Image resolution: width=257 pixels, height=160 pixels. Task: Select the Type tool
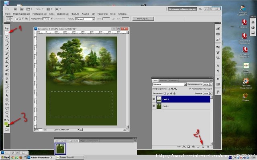7,91
